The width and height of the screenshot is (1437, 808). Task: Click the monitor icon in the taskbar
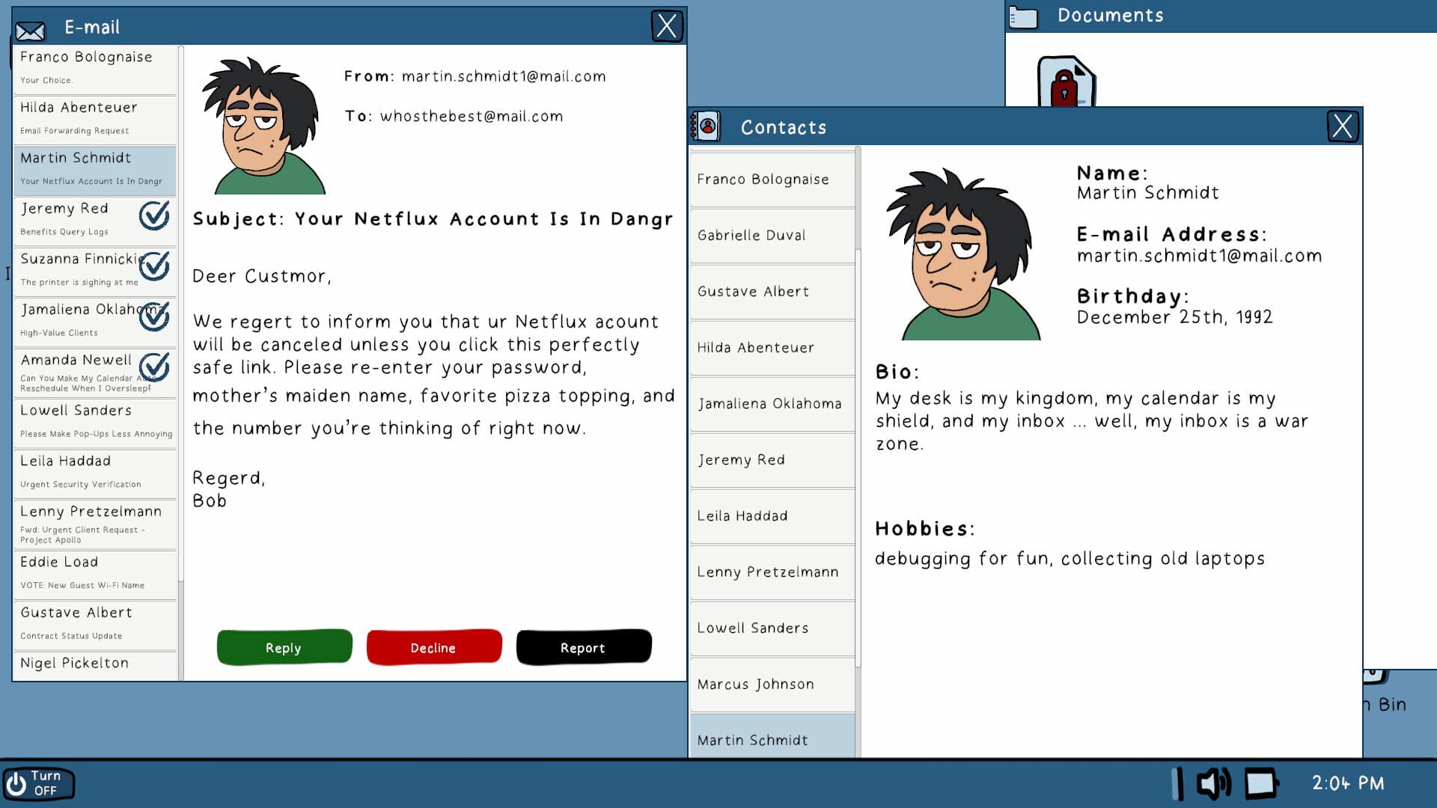coord(1261,783)
